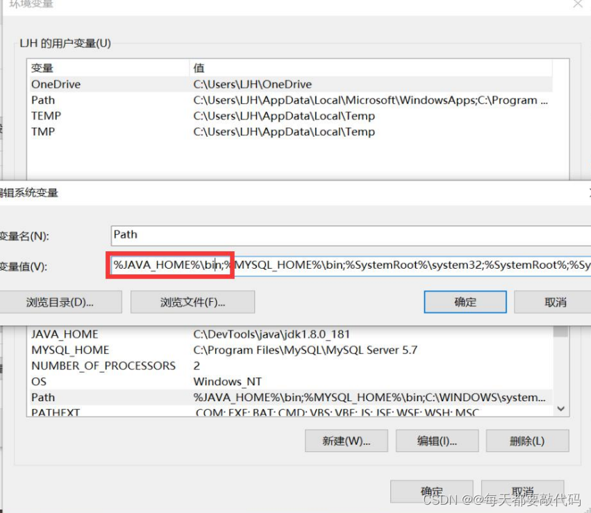Delete selected variable using 删除(L)...
This screenshot has width=591, height=513.
(526, 440)
